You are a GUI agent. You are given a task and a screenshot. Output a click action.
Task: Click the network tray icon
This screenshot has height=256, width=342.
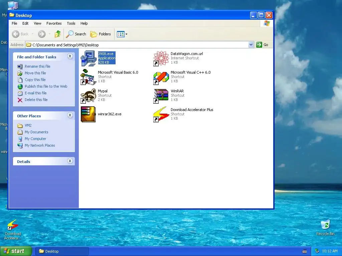pos(317,251)
